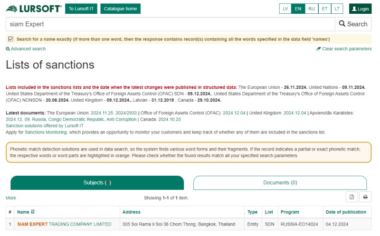This screenshot has width=380, height=236.
Task: Switch to the Documents (0) tab
Action: (280, 183)
